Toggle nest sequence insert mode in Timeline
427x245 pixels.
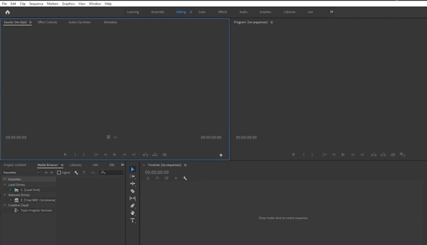[x=148, y=178]
